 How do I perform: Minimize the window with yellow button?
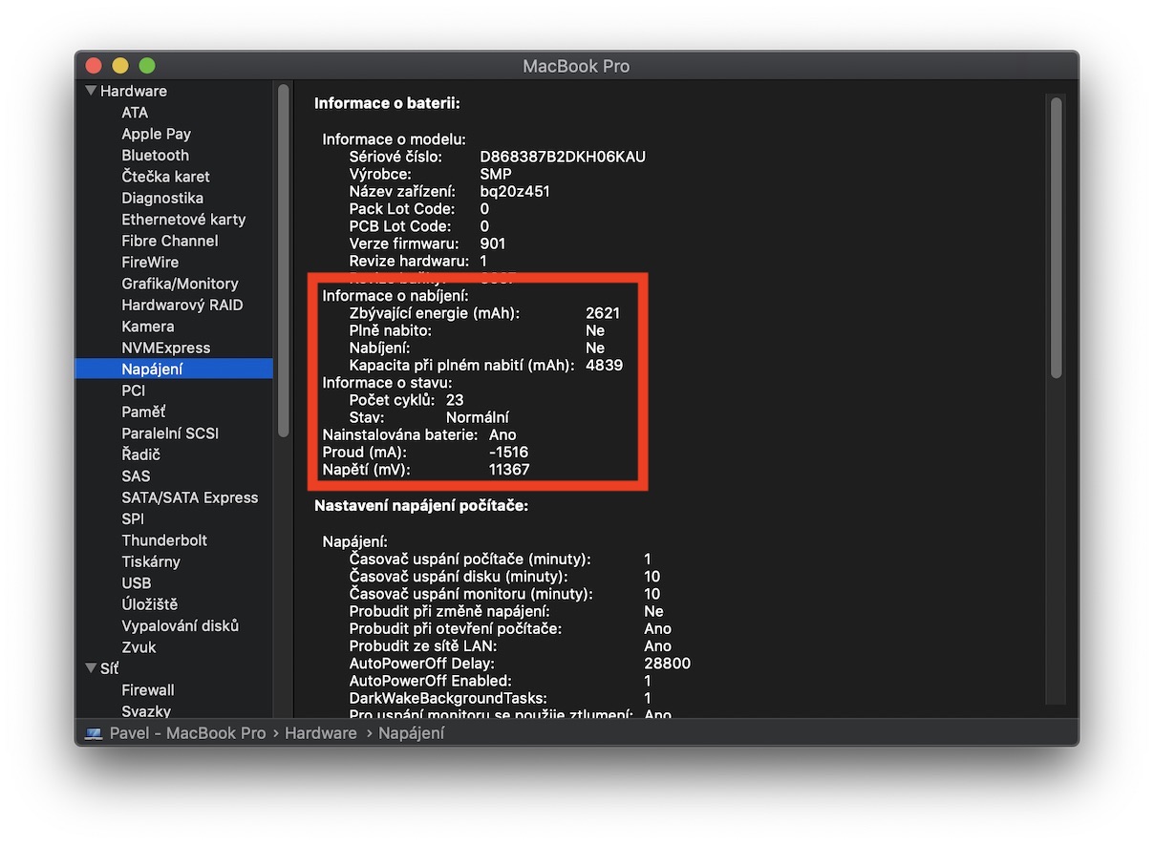120,66
